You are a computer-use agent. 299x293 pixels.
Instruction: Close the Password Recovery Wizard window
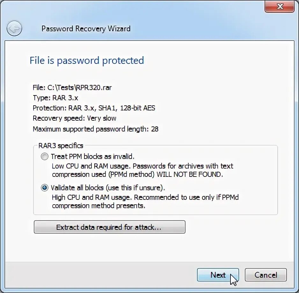279,6
